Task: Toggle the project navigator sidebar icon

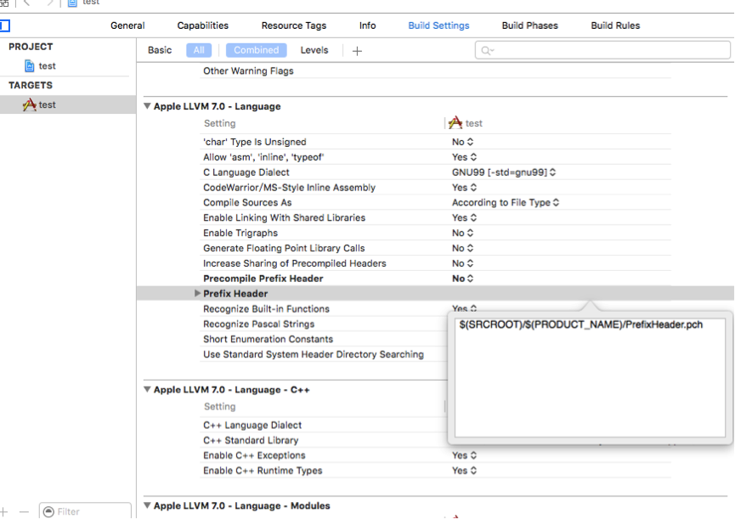Action: tap(5, 25)
